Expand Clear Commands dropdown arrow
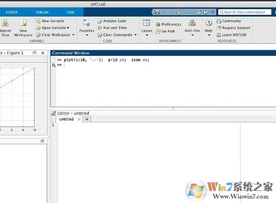 click(135, 35)
